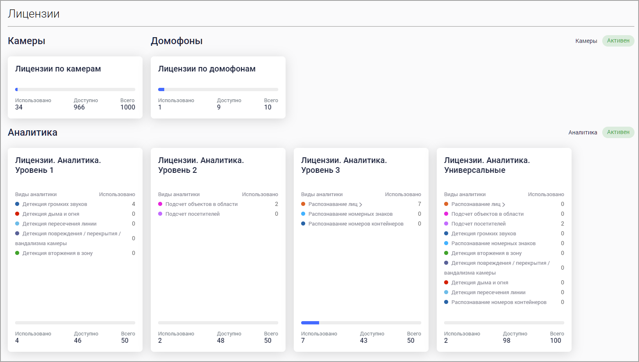Click the Активен badge next to Аналитика

pos(618,132)
